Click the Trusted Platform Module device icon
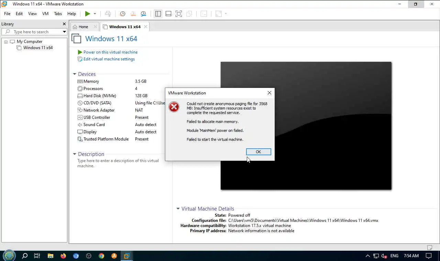The width and height of the screenshot is (440, 261). [80, 139]
